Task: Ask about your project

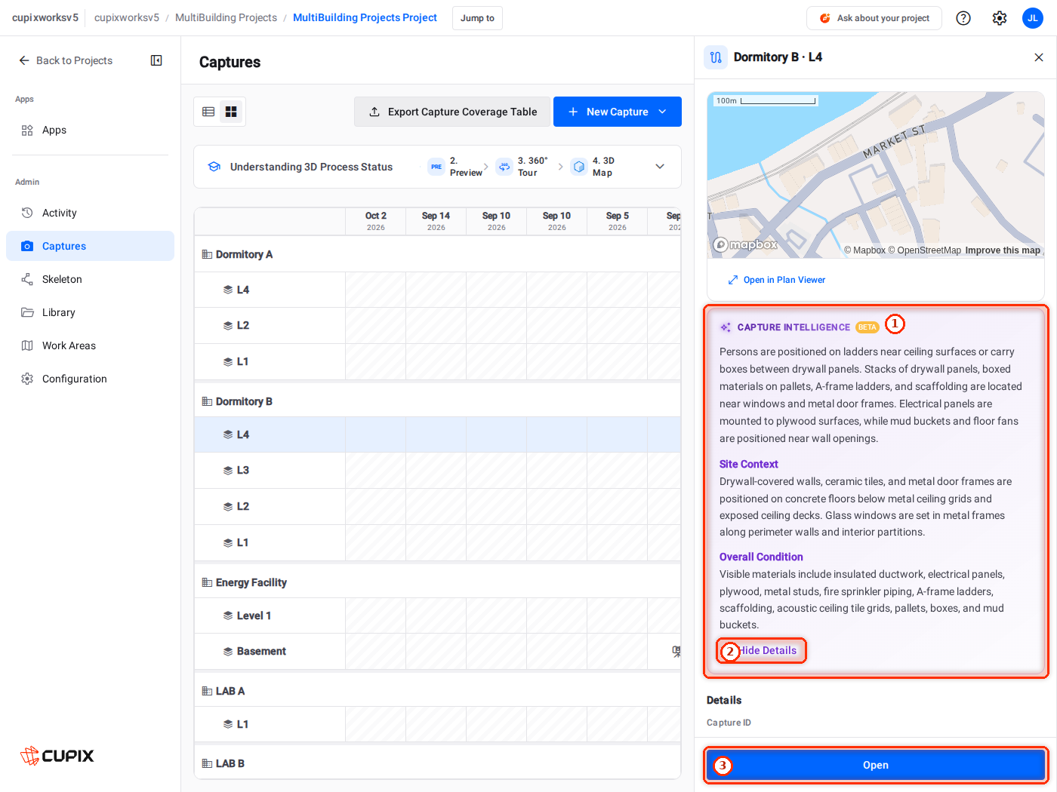Action: click(874, 18)
